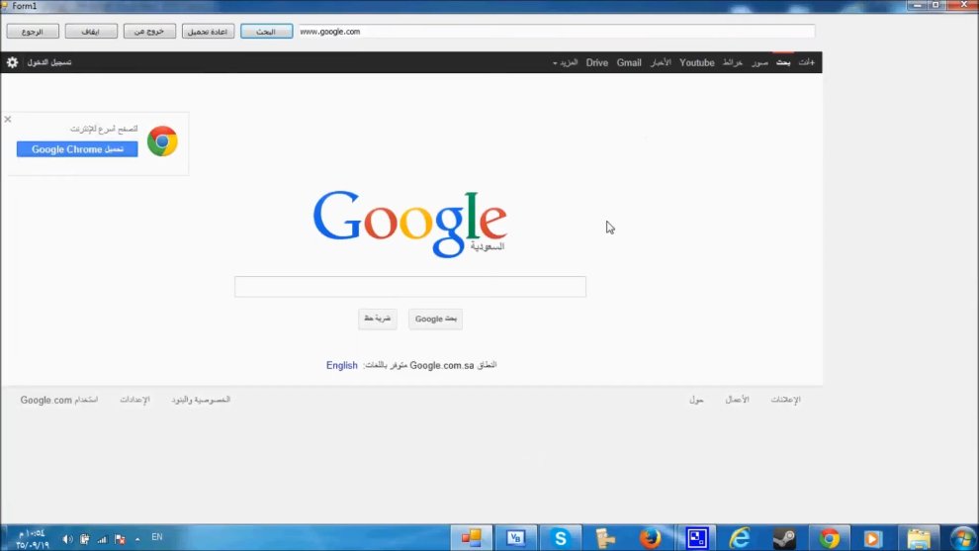Viewport: 979px width, 551px height.
Task: Click حول (About) footer link
Action: [x=697, y=400]
